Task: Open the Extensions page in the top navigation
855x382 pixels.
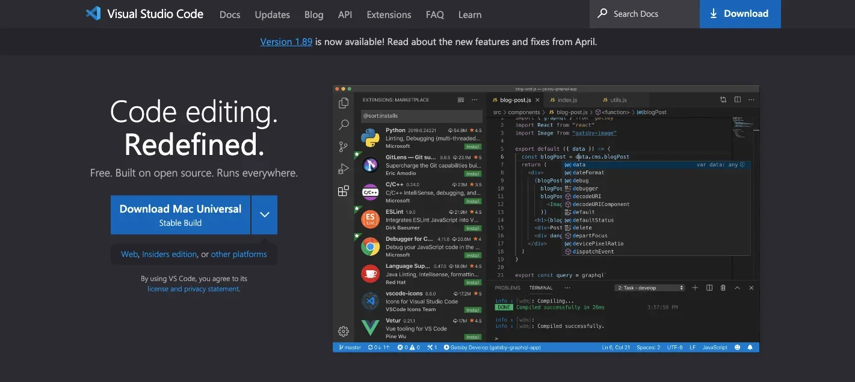Action: [x=389, y=14]
